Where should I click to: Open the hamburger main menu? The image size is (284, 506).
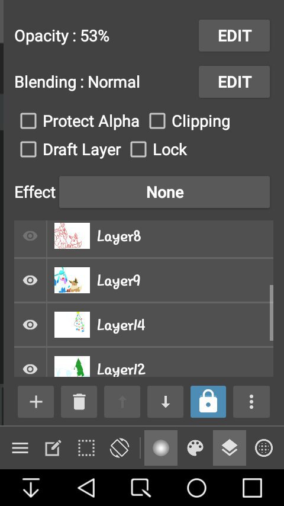coord(20,448)
